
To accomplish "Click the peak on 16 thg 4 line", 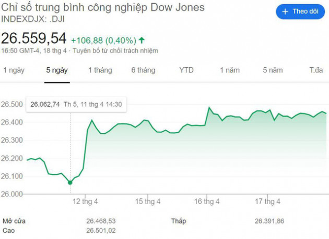I will point(209,108).
